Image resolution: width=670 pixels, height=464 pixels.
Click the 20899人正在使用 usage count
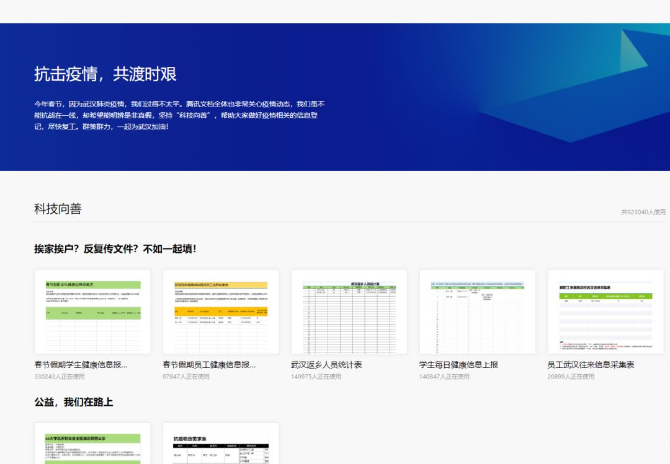point(571,377)
